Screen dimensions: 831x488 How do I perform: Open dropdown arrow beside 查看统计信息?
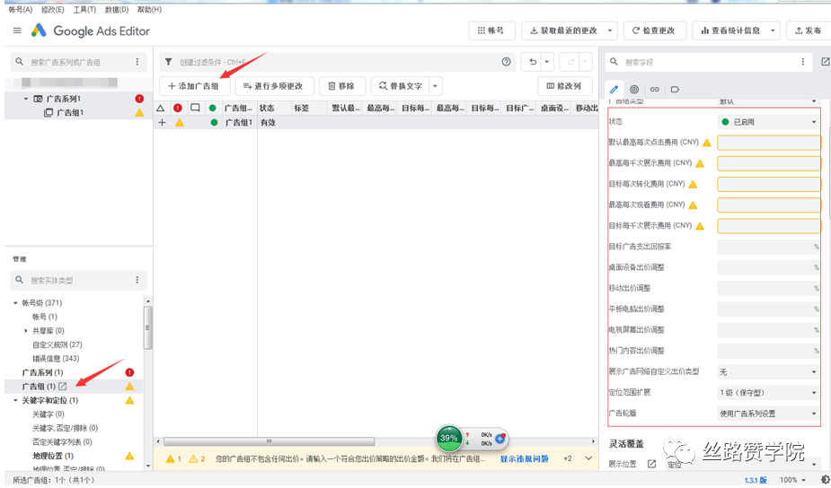(x=773, y=30)
